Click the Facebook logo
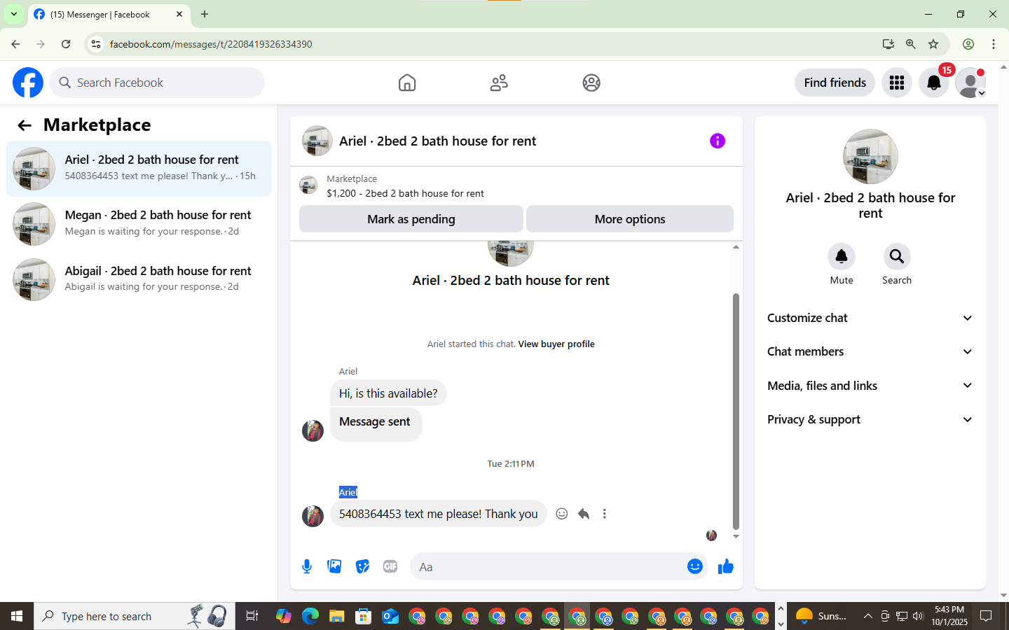This screenshot has width=1009, height=630. [x=28, y=83]
